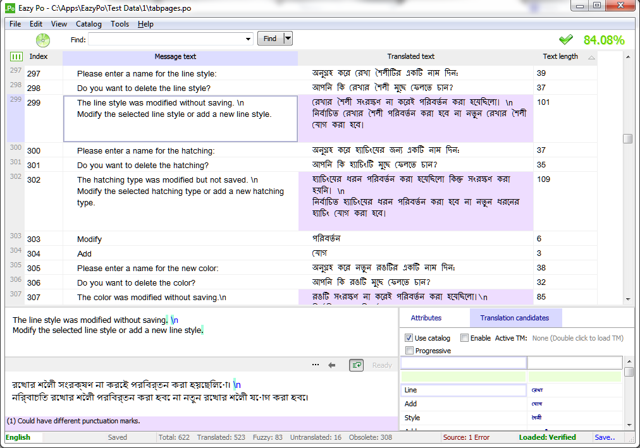Switch to the Translation candidates tab

tap(515, 318)
